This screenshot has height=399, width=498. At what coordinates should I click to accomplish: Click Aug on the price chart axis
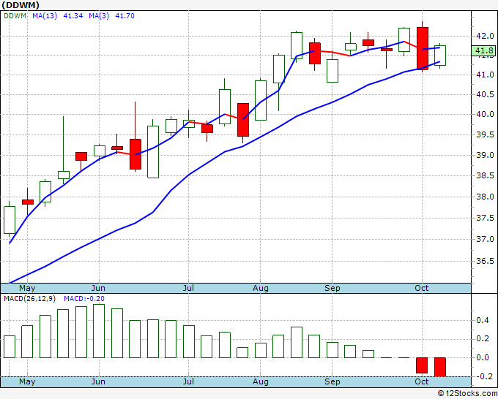click(261, 288)
